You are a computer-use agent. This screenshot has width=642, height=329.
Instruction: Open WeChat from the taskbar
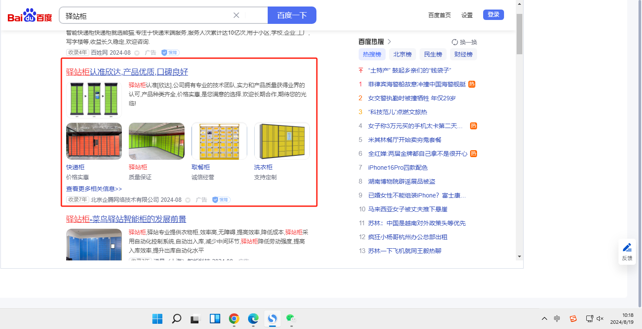click(x=291, y=319)
